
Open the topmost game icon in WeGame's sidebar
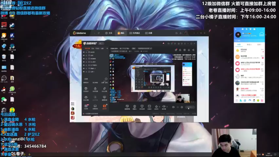coord(73,109)
